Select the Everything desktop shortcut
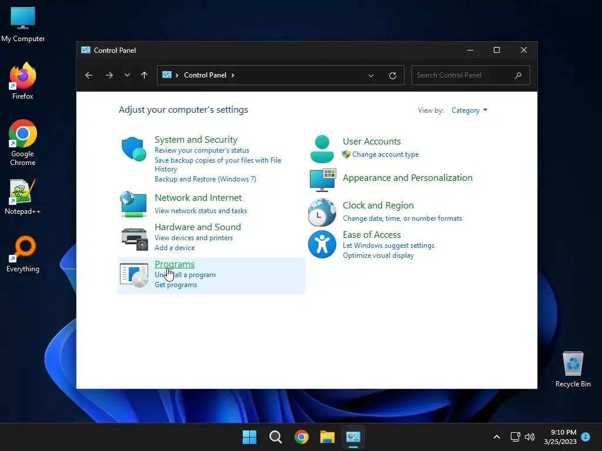 pos(23,254)
